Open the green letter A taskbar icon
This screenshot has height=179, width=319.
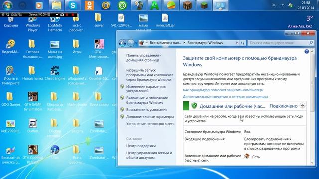[x=155, y=5]
